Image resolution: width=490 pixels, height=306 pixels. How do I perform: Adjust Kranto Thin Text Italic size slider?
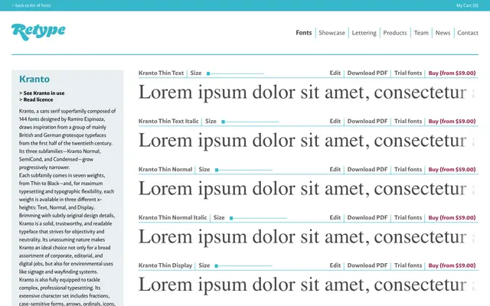pyautogui.click(x=250, y=122)
